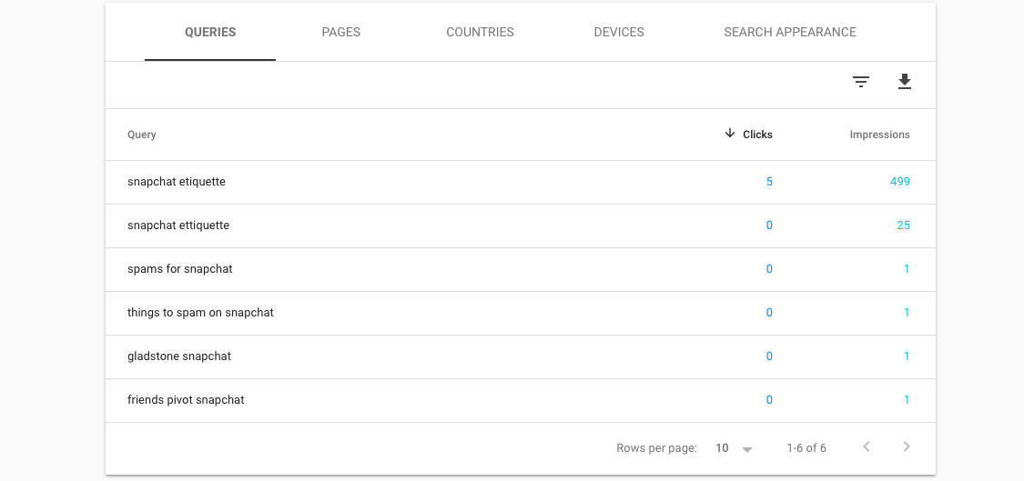Click the 'Rows per page:' label

click(656, 448)
